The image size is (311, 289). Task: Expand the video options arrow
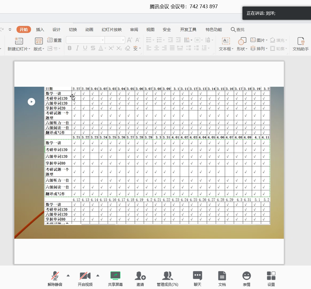click(x=98, y=275)
